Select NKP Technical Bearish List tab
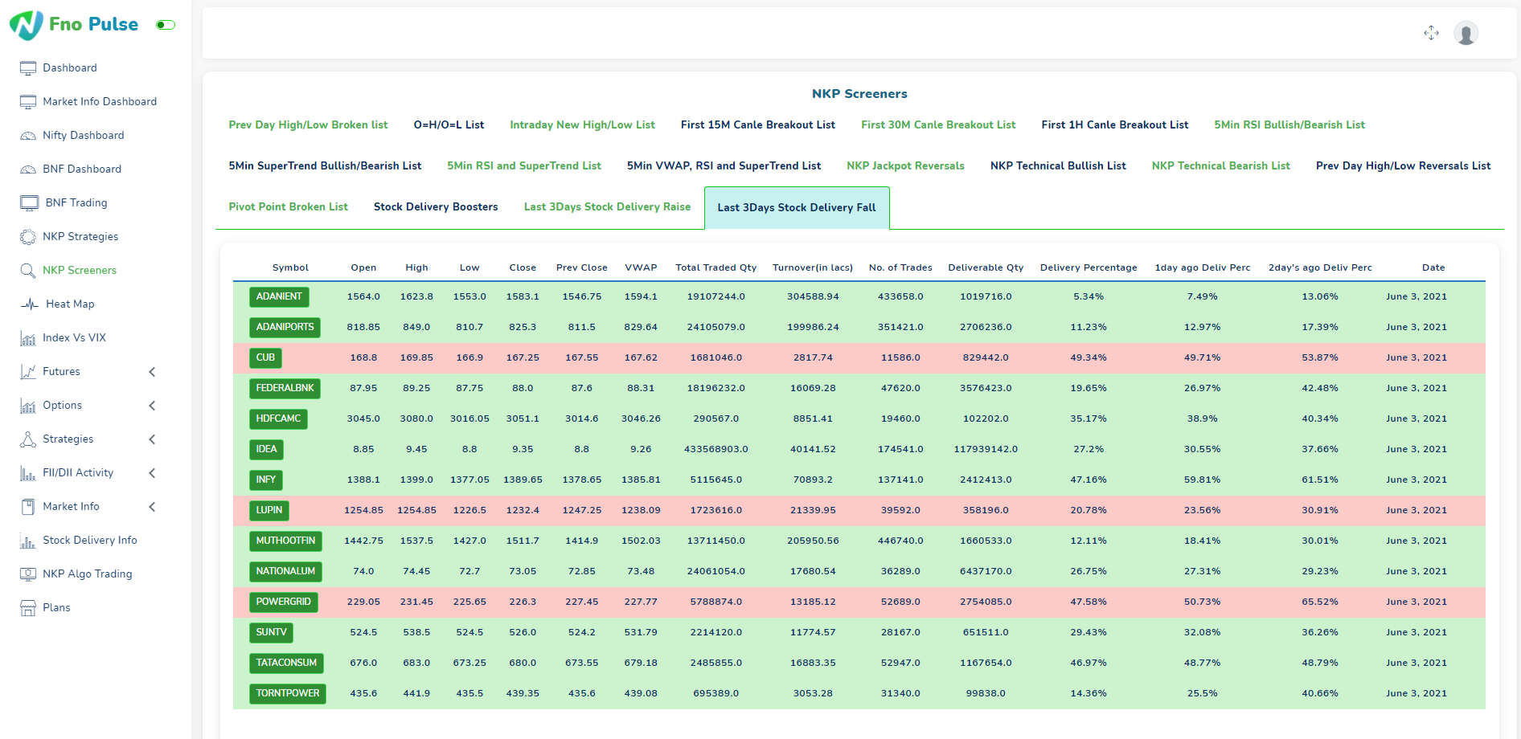Viewport: 1521px width, 739px height. click(1220, 166)
